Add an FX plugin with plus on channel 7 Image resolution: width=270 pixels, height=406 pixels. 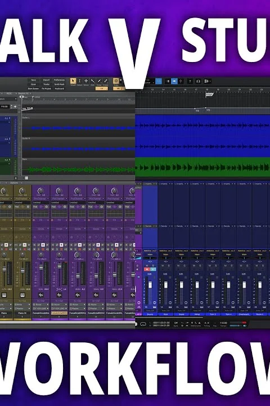pos(48,220)
